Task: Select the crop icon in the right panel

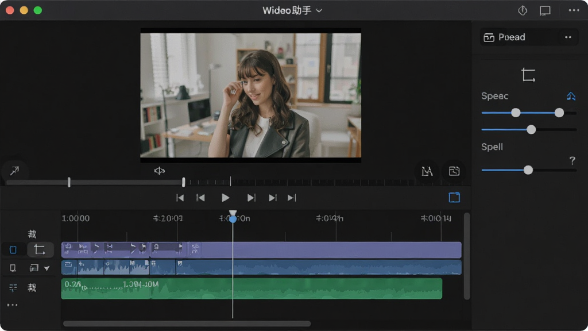Action: (x=528, y=75)
